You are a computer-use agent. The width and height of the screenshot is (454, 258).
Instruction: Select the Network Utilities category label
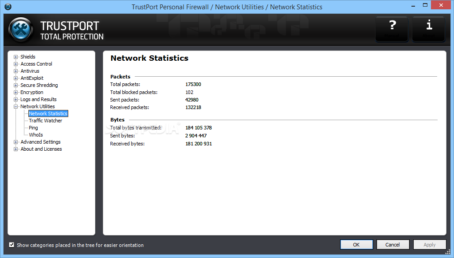37,106
